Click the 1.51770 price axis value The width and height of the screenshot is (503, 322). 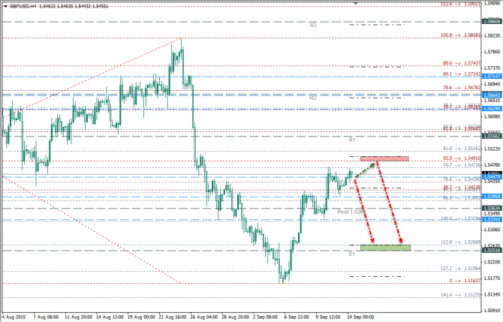(492, 278)
